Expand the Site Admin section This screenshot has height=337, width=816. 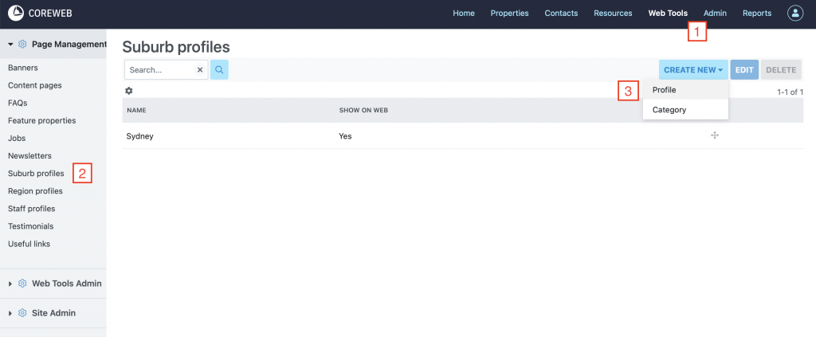click(10, 313)
